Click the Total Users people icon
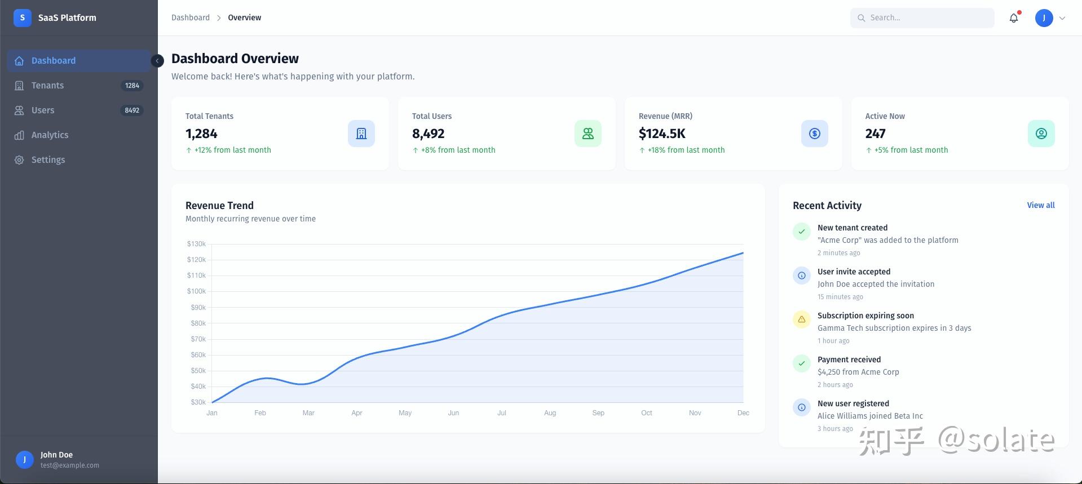The width and height of the screenshot is (1082, 484). click(x=588, y=134)
